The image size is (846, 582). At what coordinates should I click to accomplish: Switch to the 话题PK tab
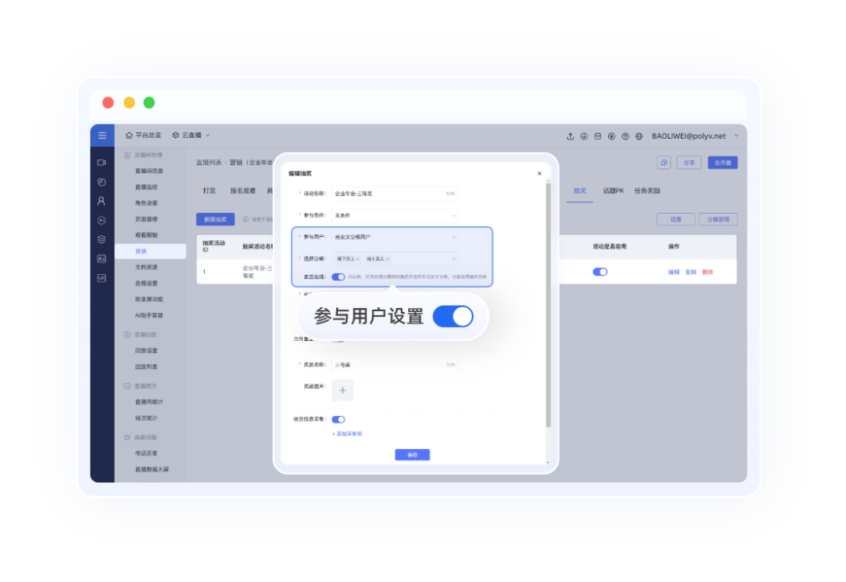(614, 191)
